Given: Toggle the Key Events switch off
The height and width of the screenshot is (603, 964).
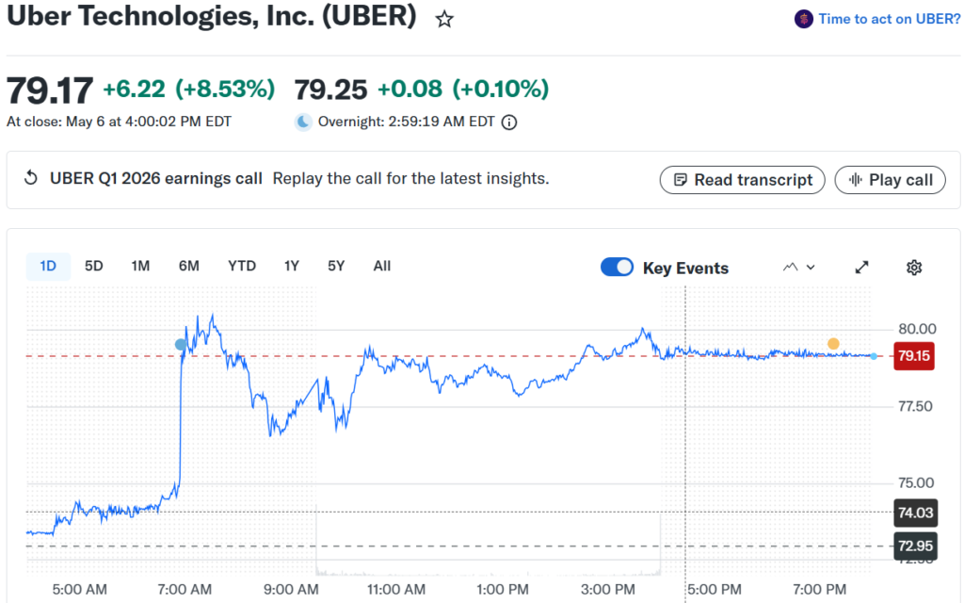Looking at the screenshot, I should [617, 267].
